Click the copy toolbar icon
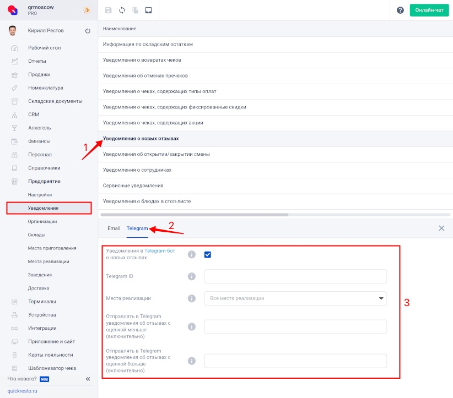 click(x=135, y=10)
